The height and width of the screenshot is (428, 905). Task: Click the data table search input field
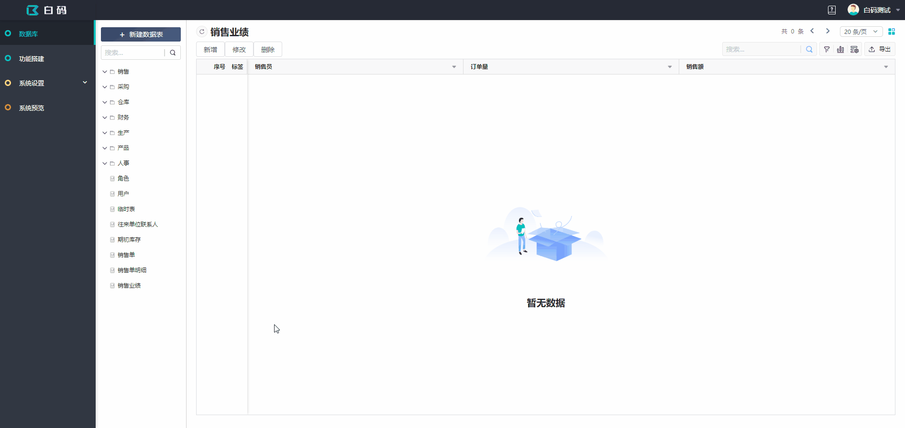[x=762, y=49]
